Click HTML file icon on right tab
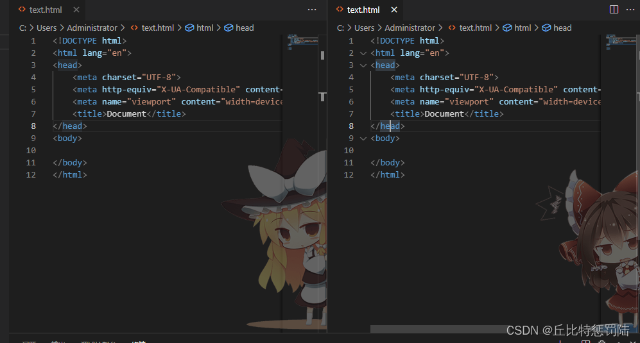Image resolution: width=640 pixels, height=343 pixels. click(x=340, y=10)
